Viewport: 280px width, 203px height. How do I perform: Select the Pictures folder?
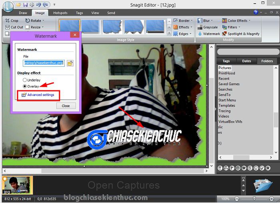click(x=225, y=68)
